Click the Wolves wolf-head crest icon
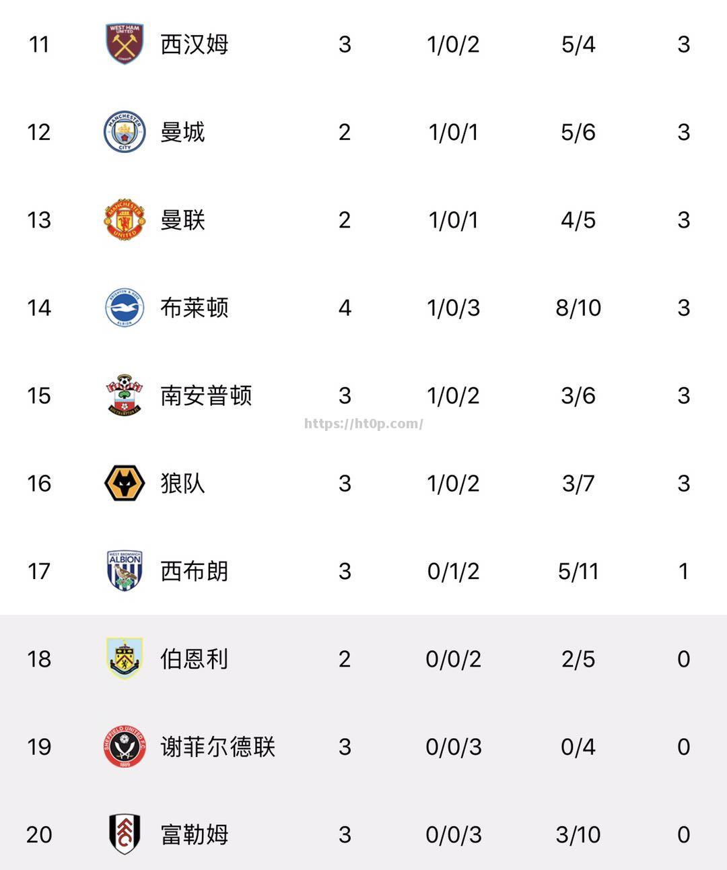Image resolution: width=727 pixels, height=870 pixels. click(x=125, y=483)
